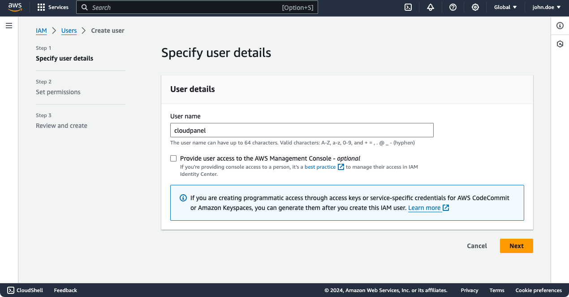Open the john.doe account dropdown

tap(547, 7)
